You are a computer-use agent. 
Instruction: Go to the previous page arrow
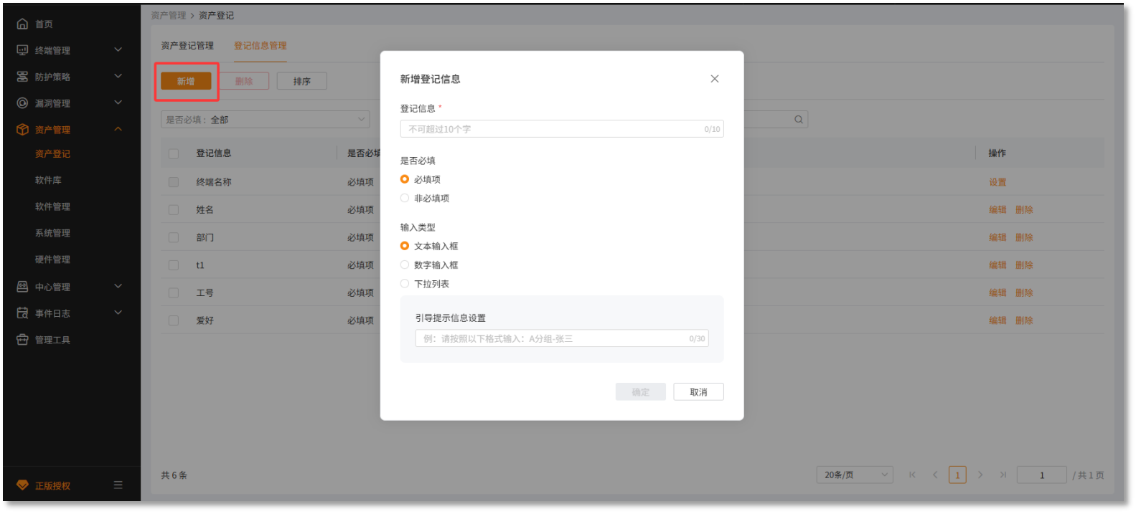pos(935,475)
